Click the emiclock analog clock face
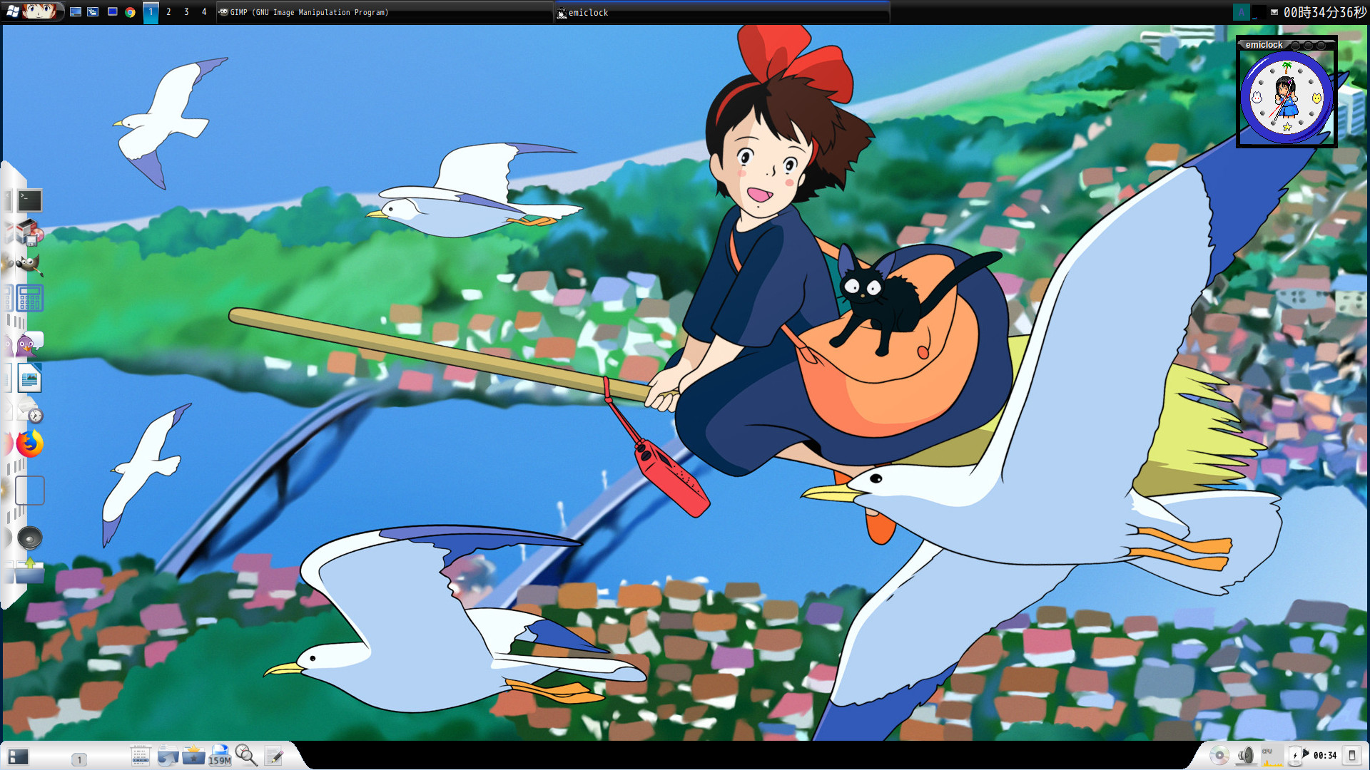 click(1286, 98)
